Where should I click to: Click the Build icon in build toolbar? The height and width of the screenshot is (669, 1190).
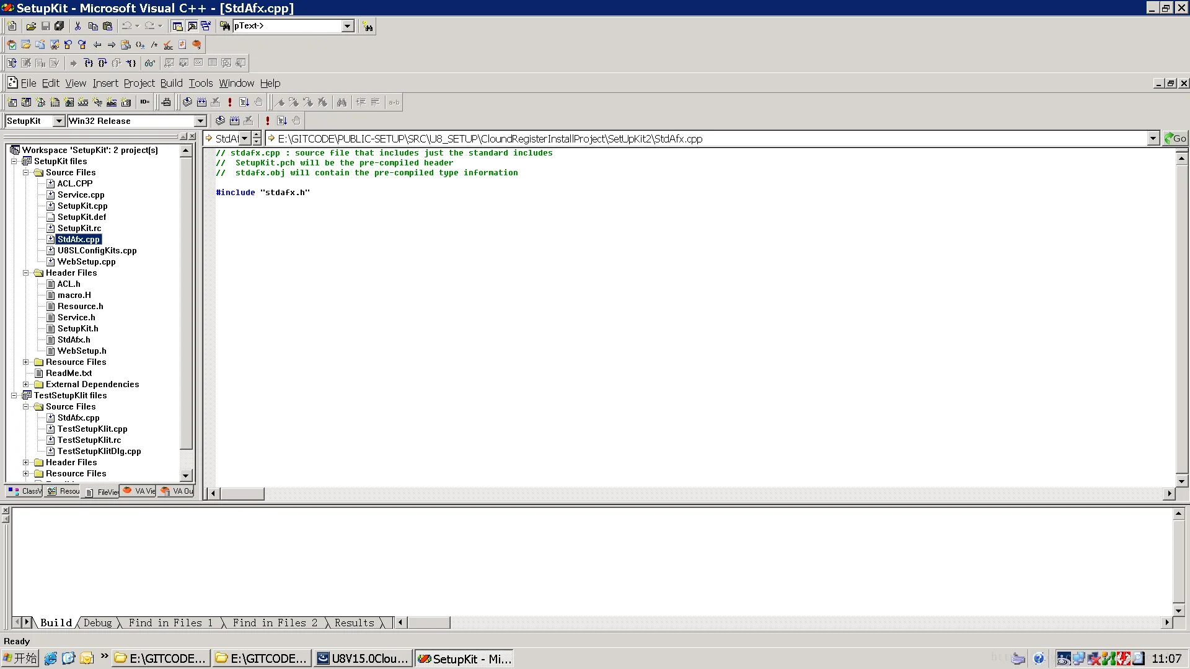tap(201, 102)
